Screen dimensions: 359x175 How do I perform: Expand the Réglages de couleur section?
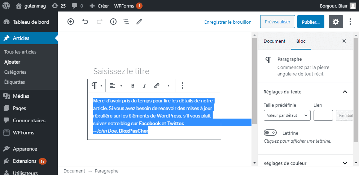[306, 163]
